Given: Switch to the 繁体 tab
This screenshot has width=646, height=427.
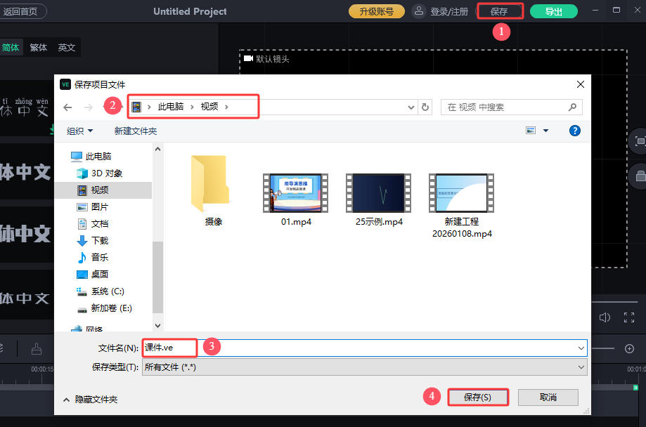Looking at the screenshot, I should [x=39, y=48].
